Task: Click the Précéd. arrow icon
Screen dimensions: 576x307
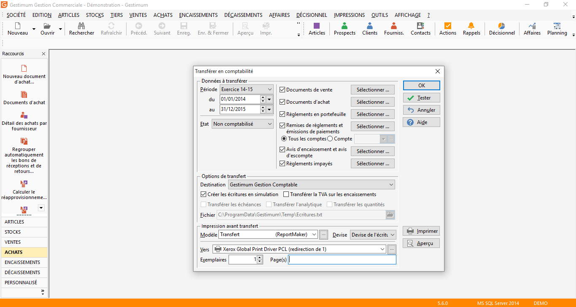Action: point(139,29)
